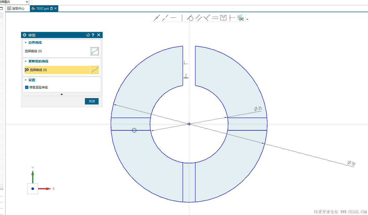Select the slot width dimension 2

[x=186, y=76]
